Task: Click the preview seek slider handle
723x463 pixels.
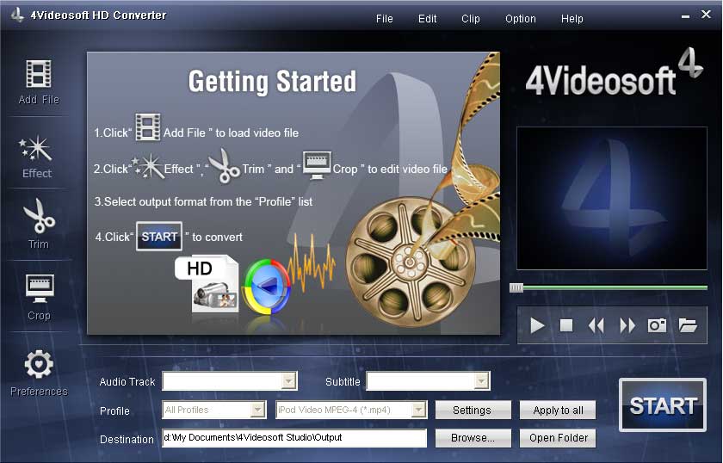Action: pos(516,288)
